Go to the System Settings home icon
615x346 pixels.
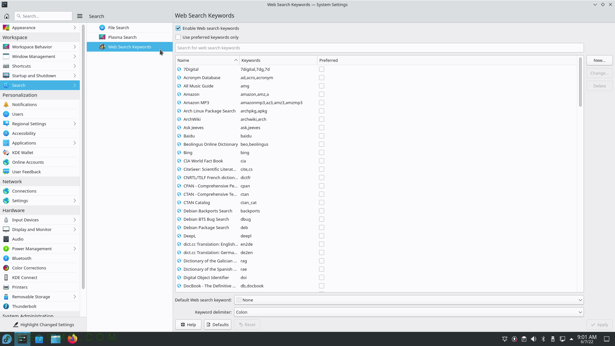click(x=7, y=16)
